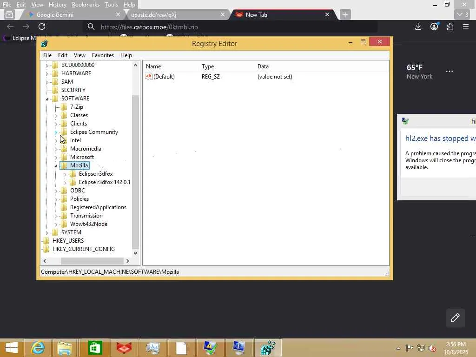Image resolution: width=476 pixels, height=357 pixels.
Task: Open the browser Bookmarks menu
Action: click(86, 5)
